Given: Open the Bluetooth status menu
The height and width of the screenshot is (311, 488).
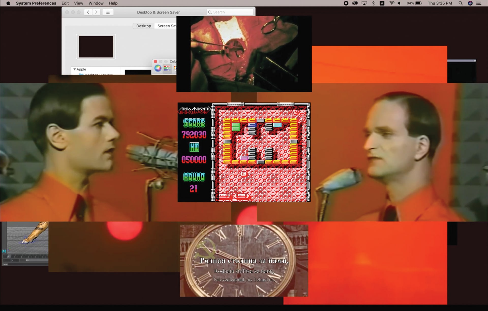Looking at the screenshot, I should coord(373,3).
